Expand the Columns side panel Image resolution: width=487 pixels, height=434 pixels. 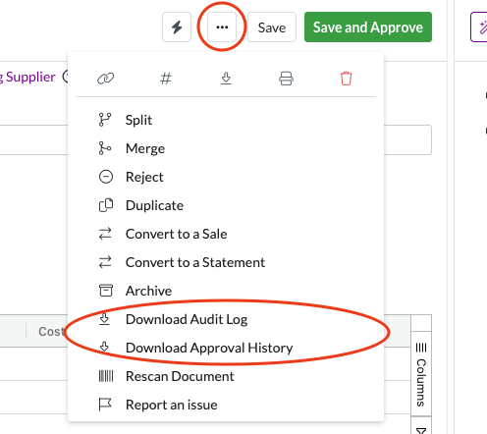[421, 374]
